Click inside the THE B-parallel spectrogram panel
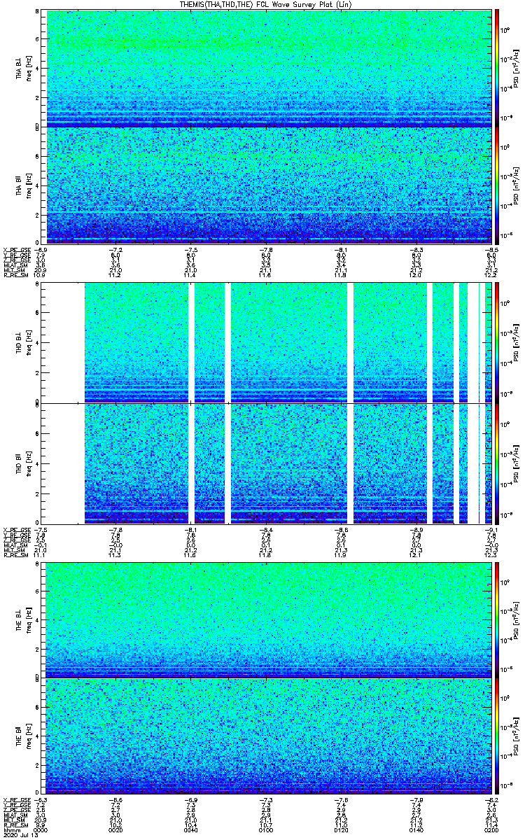 tap(267, 735)
